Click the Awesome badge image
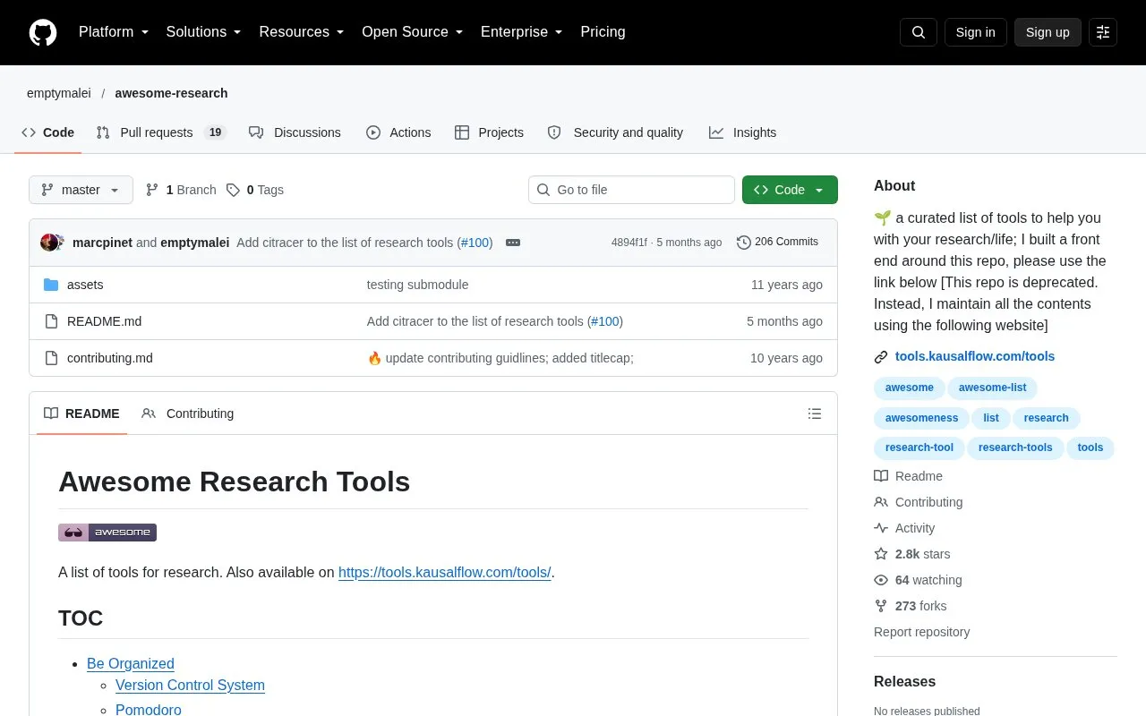 pos(107,533)
